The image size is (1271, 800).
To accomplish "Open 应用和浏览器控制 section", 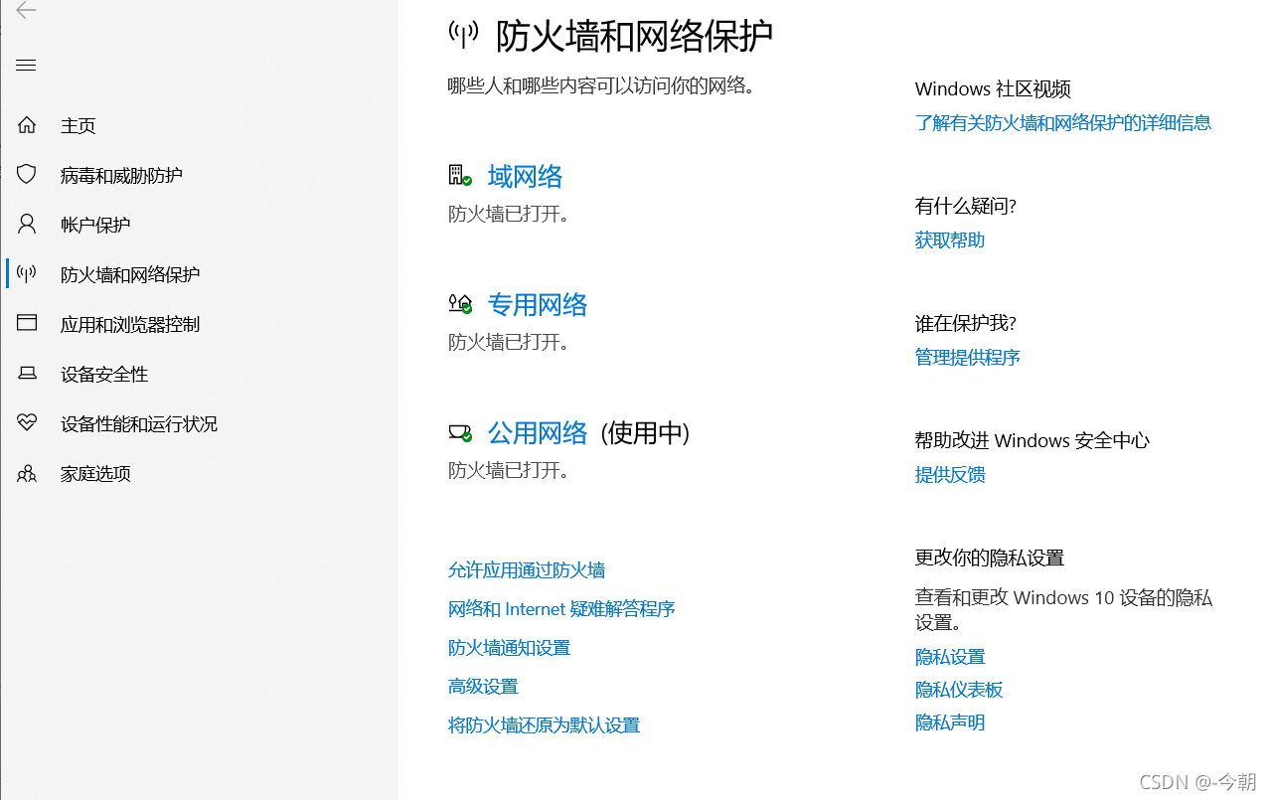I will point(130,324).
